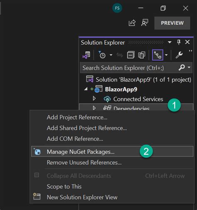Show Solution Explorer toolbar overflow options
197x210 pixels.
coord(190,51)
